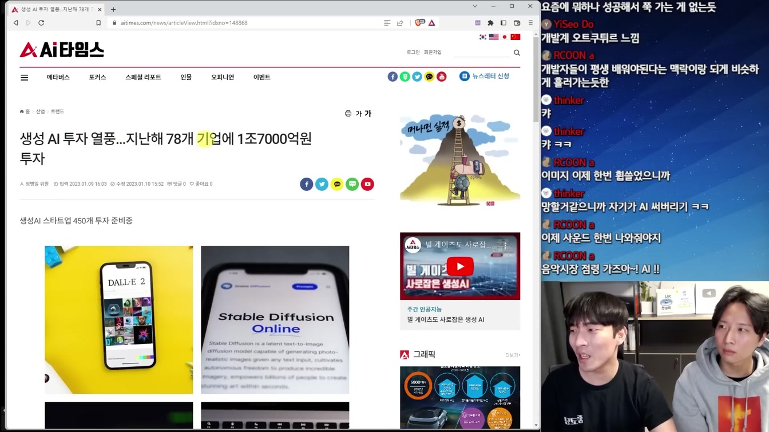Open the Brave wallet icon

[517, 23]
